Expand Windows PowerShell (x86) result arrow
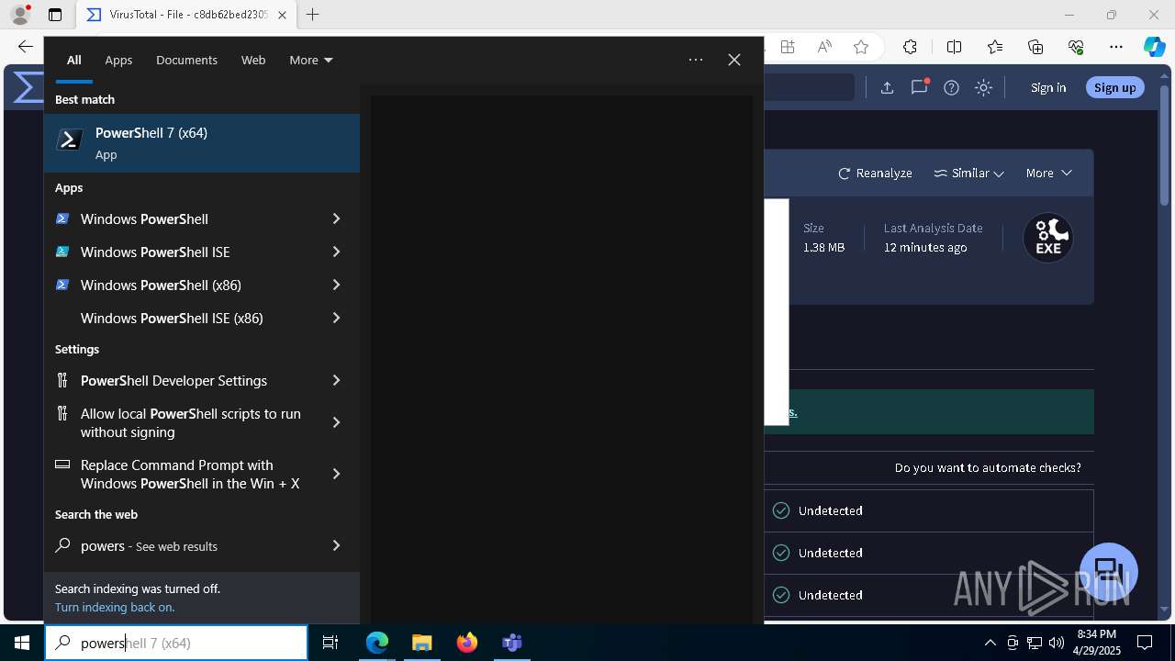 click(x=336, y=285)
